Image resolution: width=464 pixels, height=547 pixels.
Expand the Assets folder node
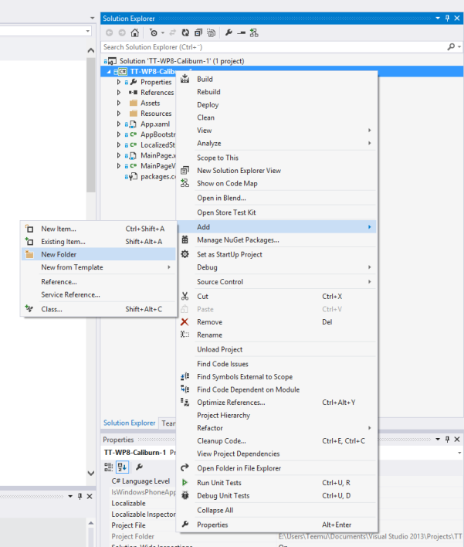[x=119, y=103]
